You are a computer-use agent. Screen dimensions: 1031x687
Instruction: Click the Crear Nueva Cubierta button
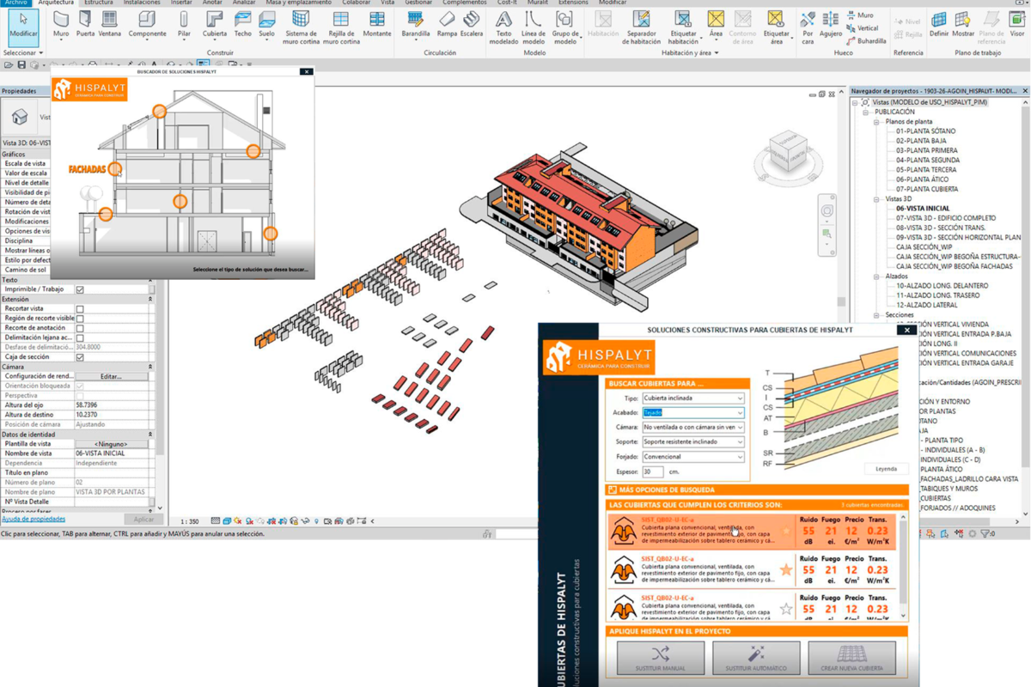(x=851, y=658)
